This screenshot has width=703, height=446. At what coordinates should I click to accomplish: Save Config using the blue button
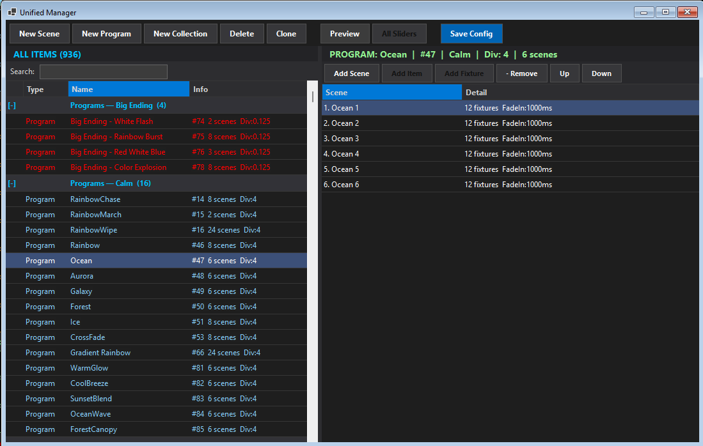(471, 34)
